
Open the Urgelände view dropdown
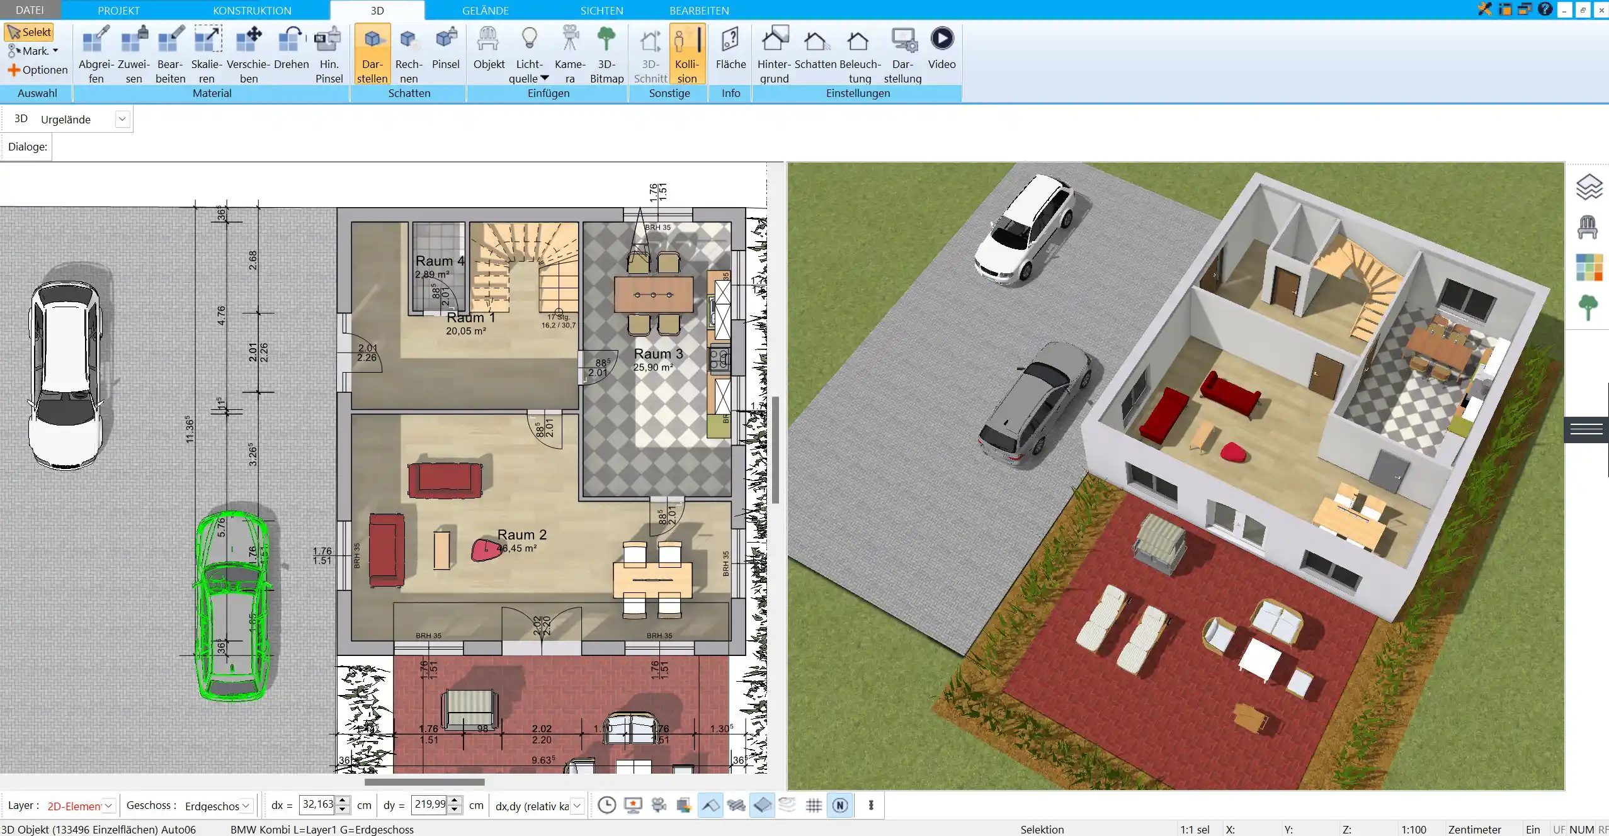(x=122, y=119)
